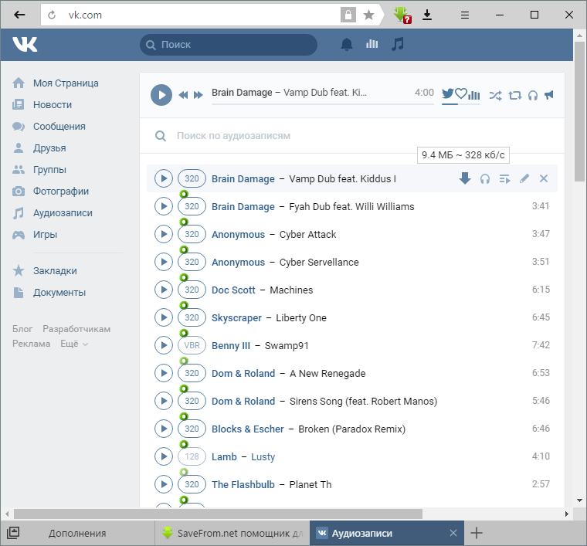
Task: Expand the Ещё dropdown
Action: tap(74, 344)
